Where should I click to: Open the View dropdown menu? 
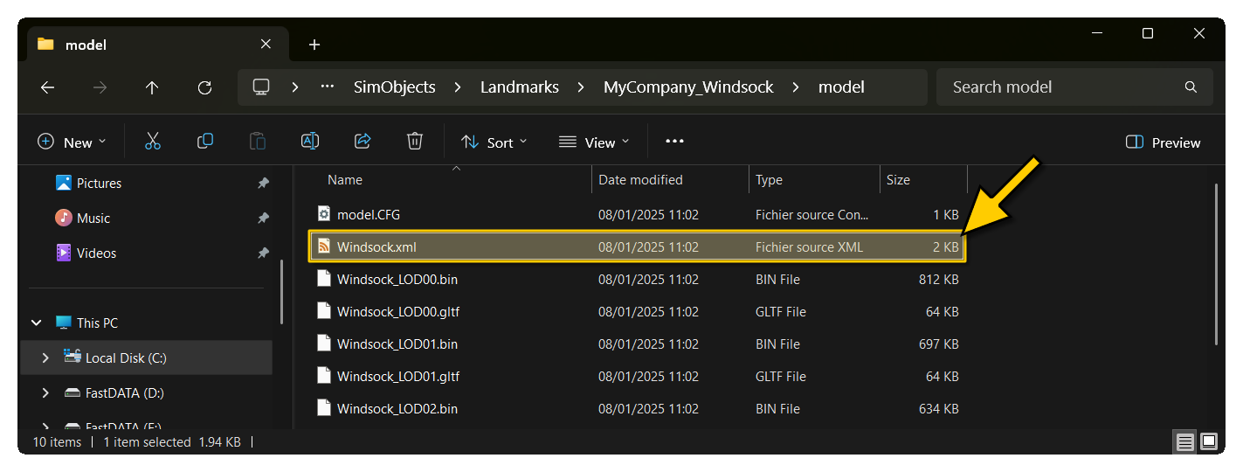pyautogui.click(x=594, y=142)
